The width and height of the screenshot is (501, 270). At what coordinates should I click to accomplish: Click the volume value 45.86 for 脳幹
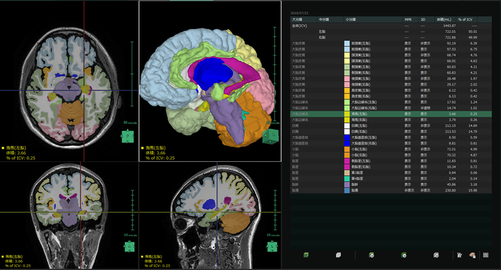[451, 185]
